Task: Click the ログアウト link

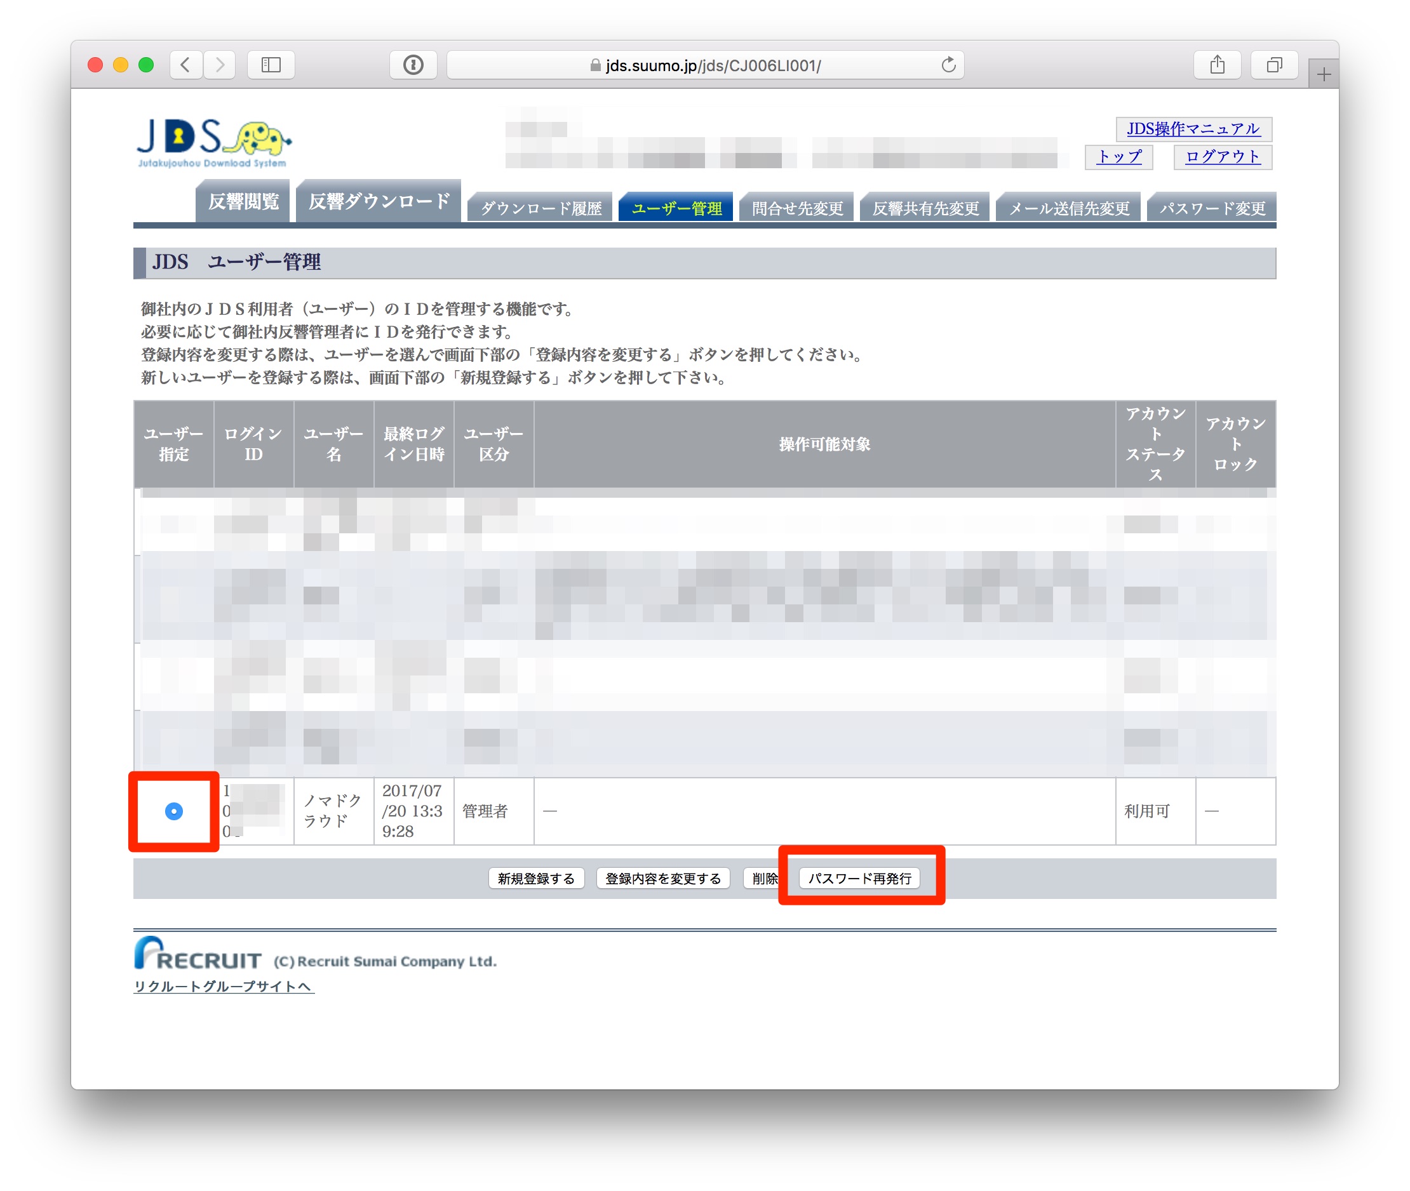Action: click(x=1223, y=157)
